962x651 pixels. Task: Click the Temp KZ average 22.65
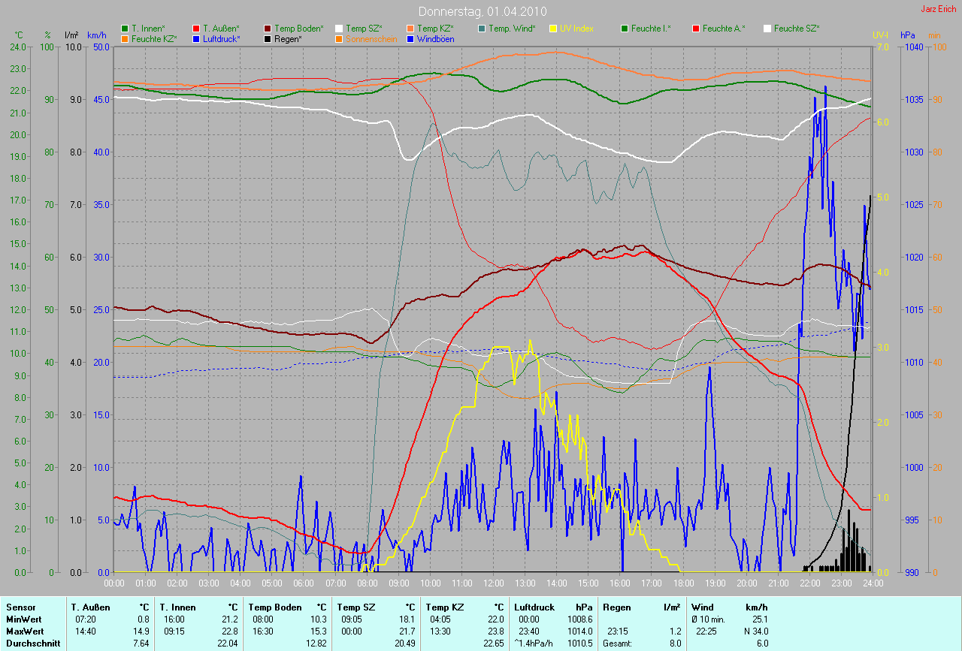494,643
